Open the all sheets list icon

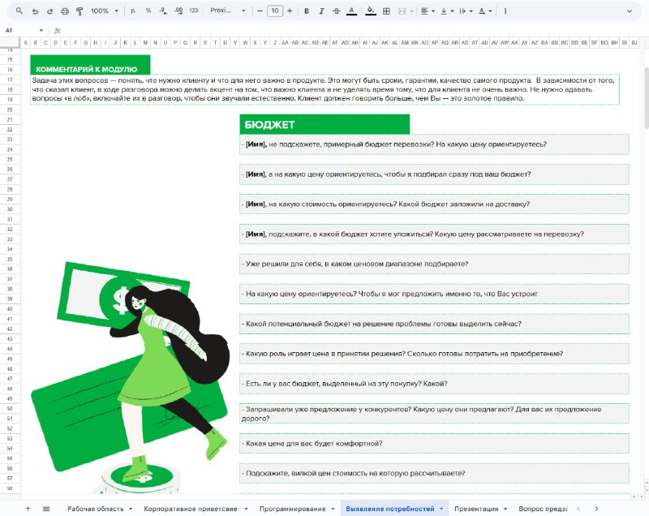[x=46, y=509]
